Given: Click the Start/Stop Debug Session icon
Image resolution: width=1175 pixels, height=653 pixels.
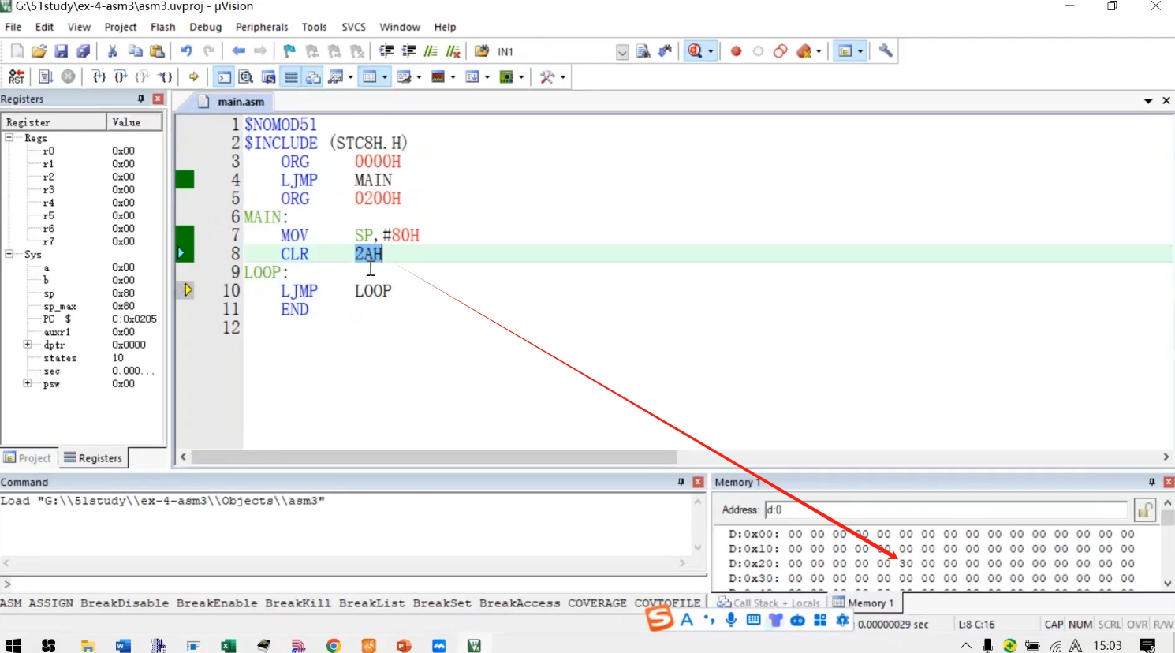Looking at the screenshot, I should [x=696, y=51].
